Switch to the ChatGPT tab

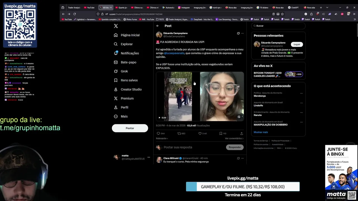(293, 8)
